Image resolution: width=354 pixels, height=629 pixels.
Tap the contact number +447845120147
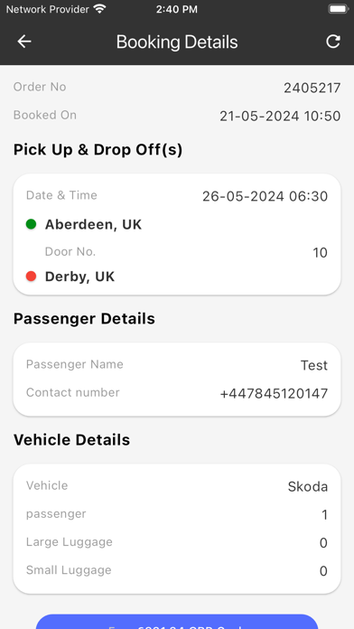tap(274, 393)
